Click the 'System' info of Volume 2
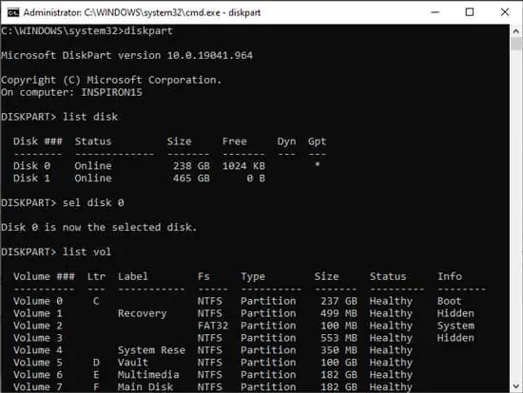 coord(455,326)
